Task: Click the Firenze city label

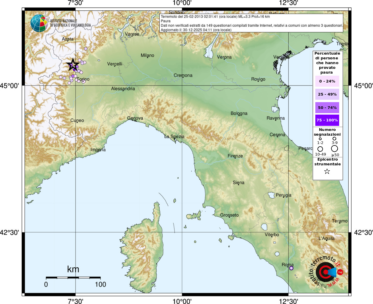Action: point(235,156)
